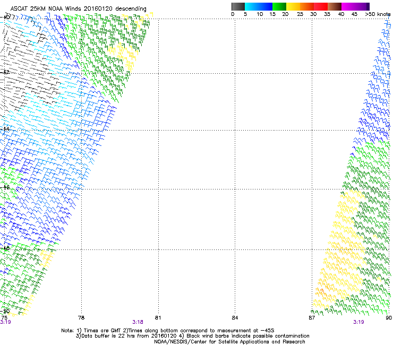Viewport: 393px width, 345px height.
Task: Click the '3:19' time label between longitudes 87 and 90
Action: tap(358, 322)
